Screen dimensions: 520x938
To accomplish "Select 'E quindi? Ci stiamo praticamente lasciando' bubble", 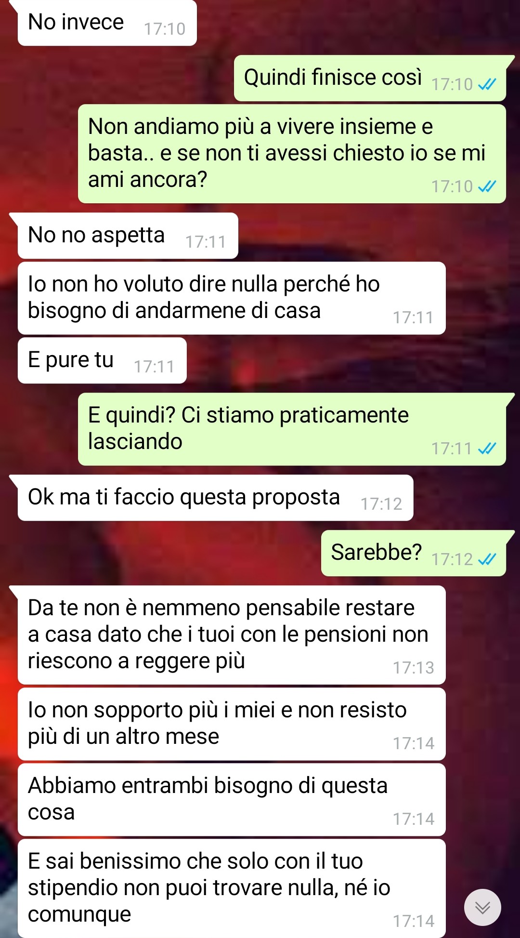I will [292, 429].
